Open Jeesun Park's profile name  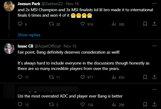coord(29,4)
